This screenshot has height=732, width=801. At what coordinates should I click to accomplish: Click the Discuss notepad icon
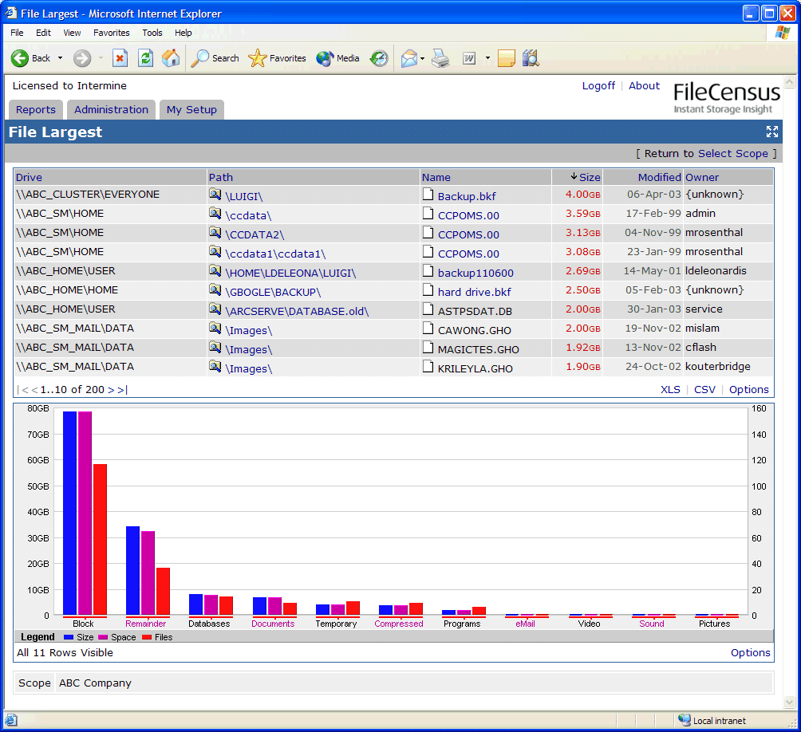(507, 58)
